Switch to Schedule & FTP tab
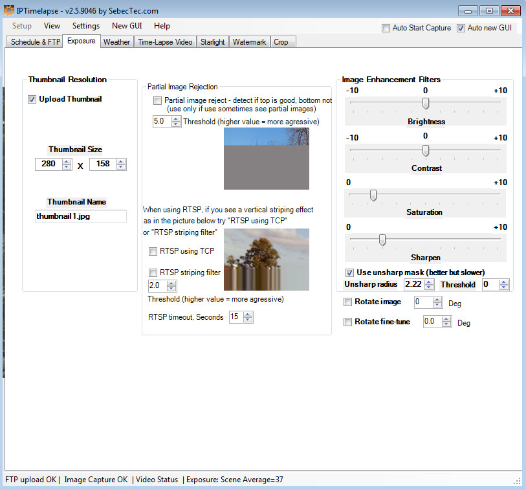 35,42
